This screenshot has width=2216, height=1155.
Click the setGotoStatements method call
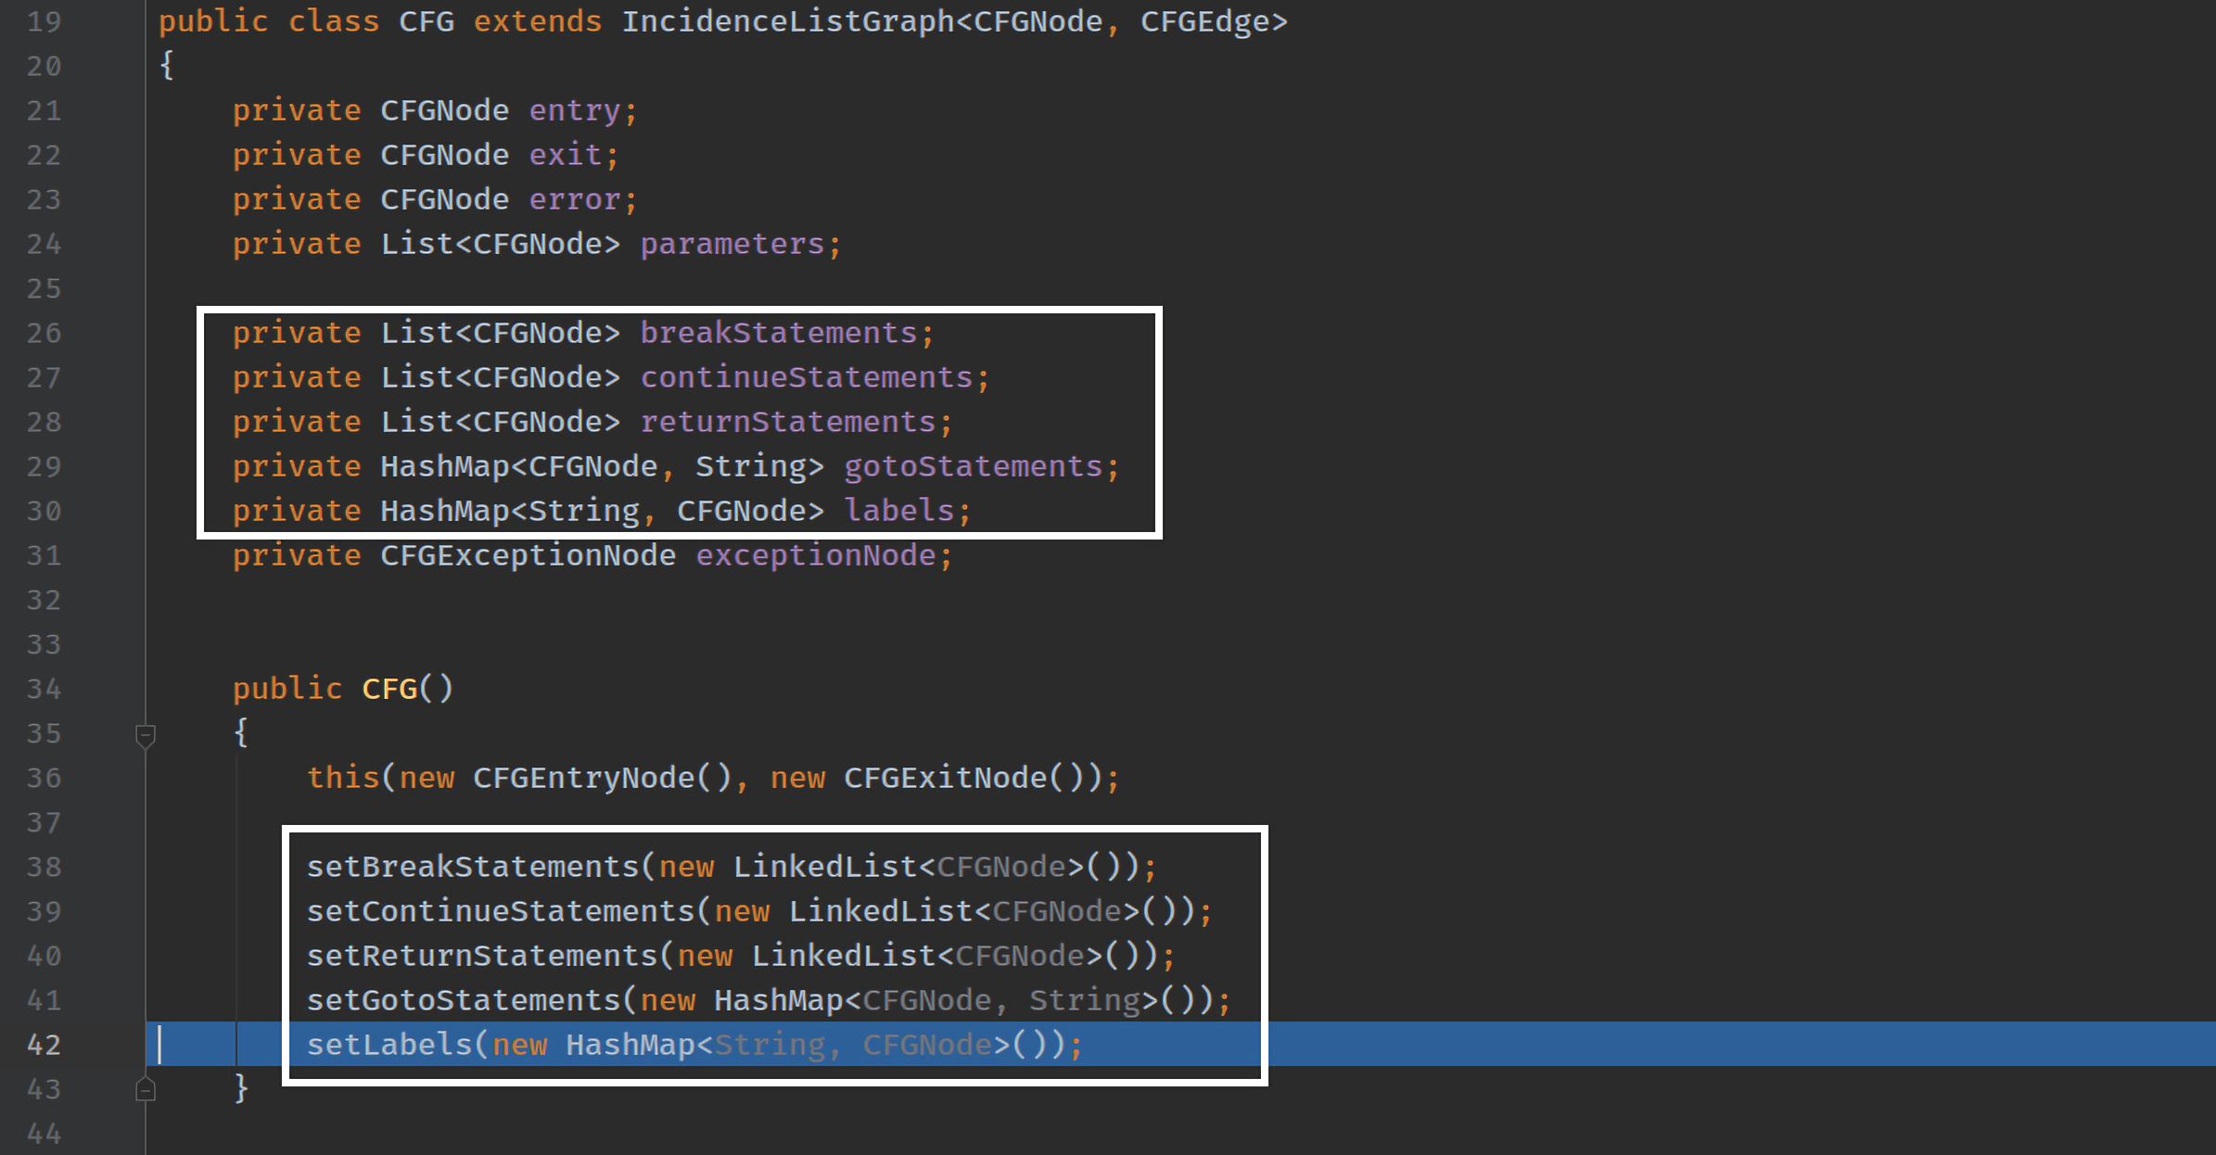[x=464, y=1000]
